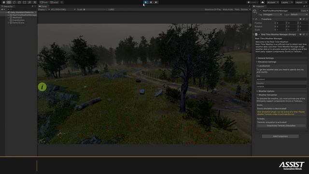Viewport: 309px width, 174px height.
Task: Open the Transform component help icon
Action: point(300,19)
